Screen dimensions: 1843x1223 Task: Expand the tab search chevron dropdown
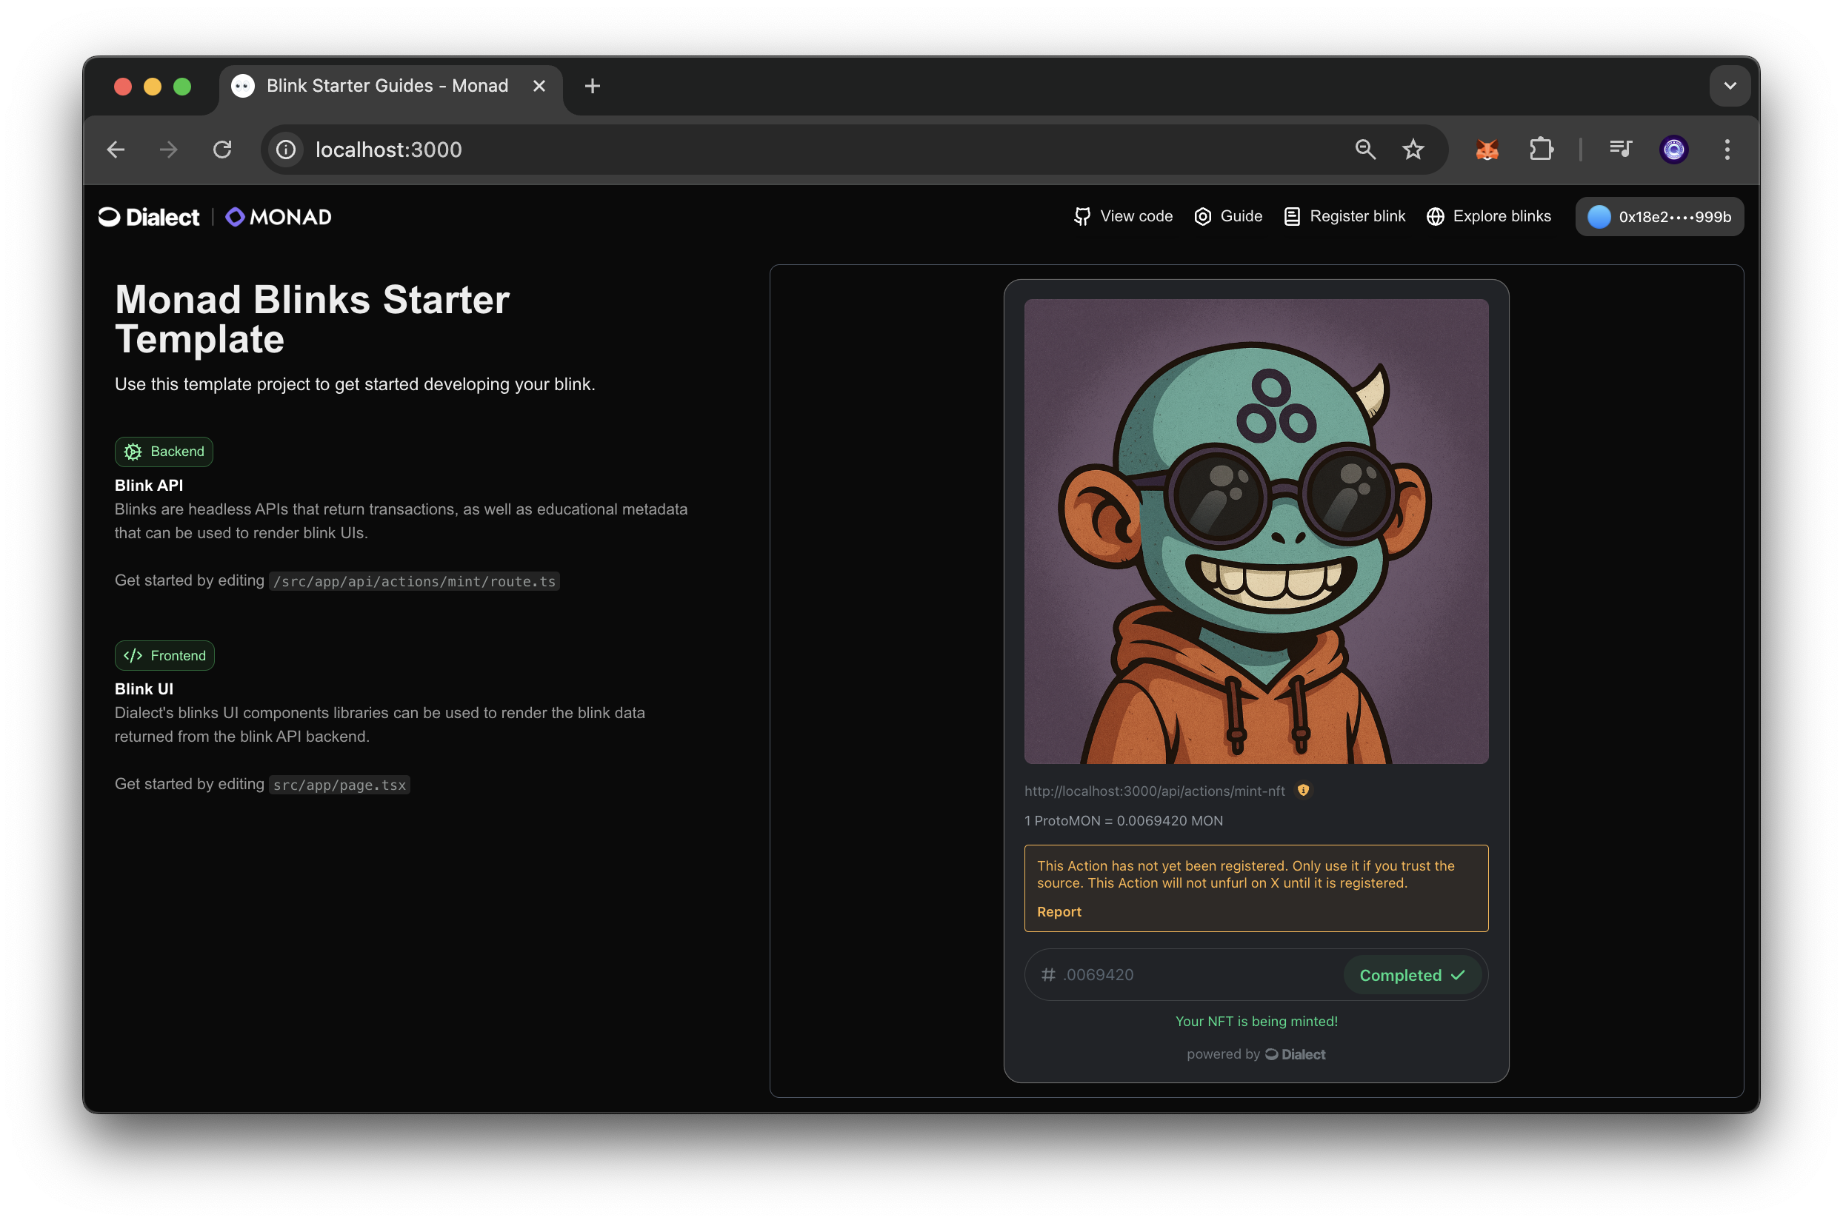(x=1730, y=86)
